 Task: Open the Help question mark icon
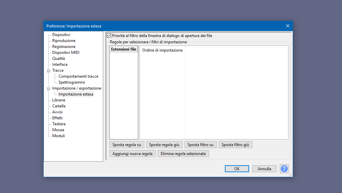click(x=284, y=169)
